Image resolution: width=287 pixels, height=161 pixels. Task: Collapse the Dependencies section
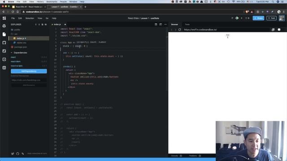[19, 53]
